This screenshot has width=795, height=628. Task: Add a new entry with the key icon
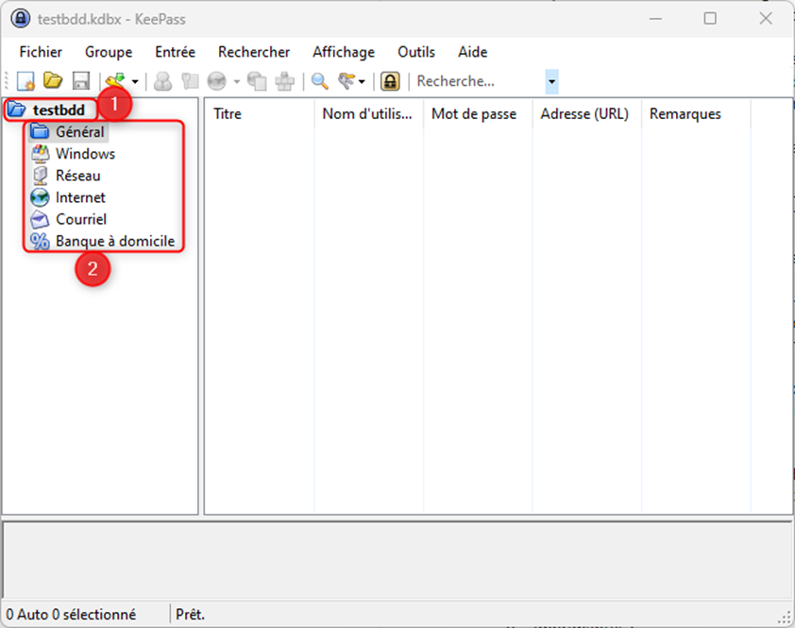pos(113,81)
